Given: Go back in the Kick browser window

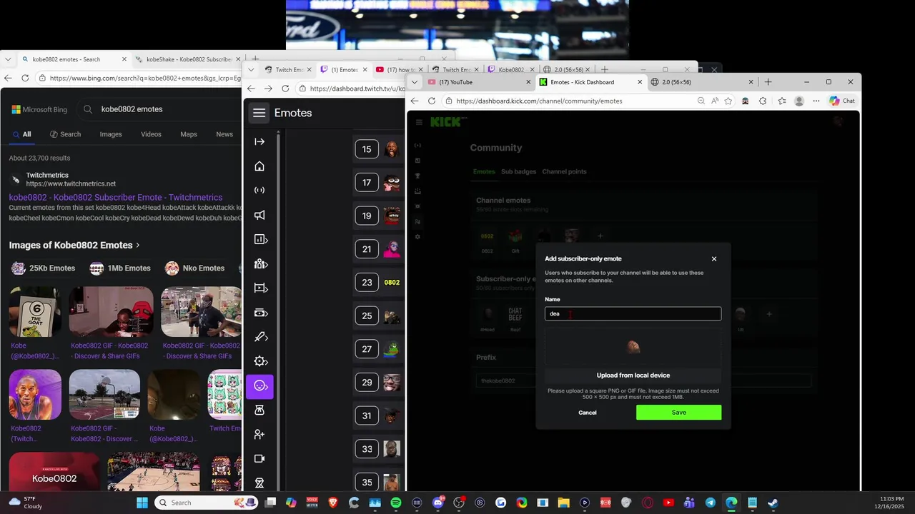Looking at the screenshot, I should [x=415, y=101].
